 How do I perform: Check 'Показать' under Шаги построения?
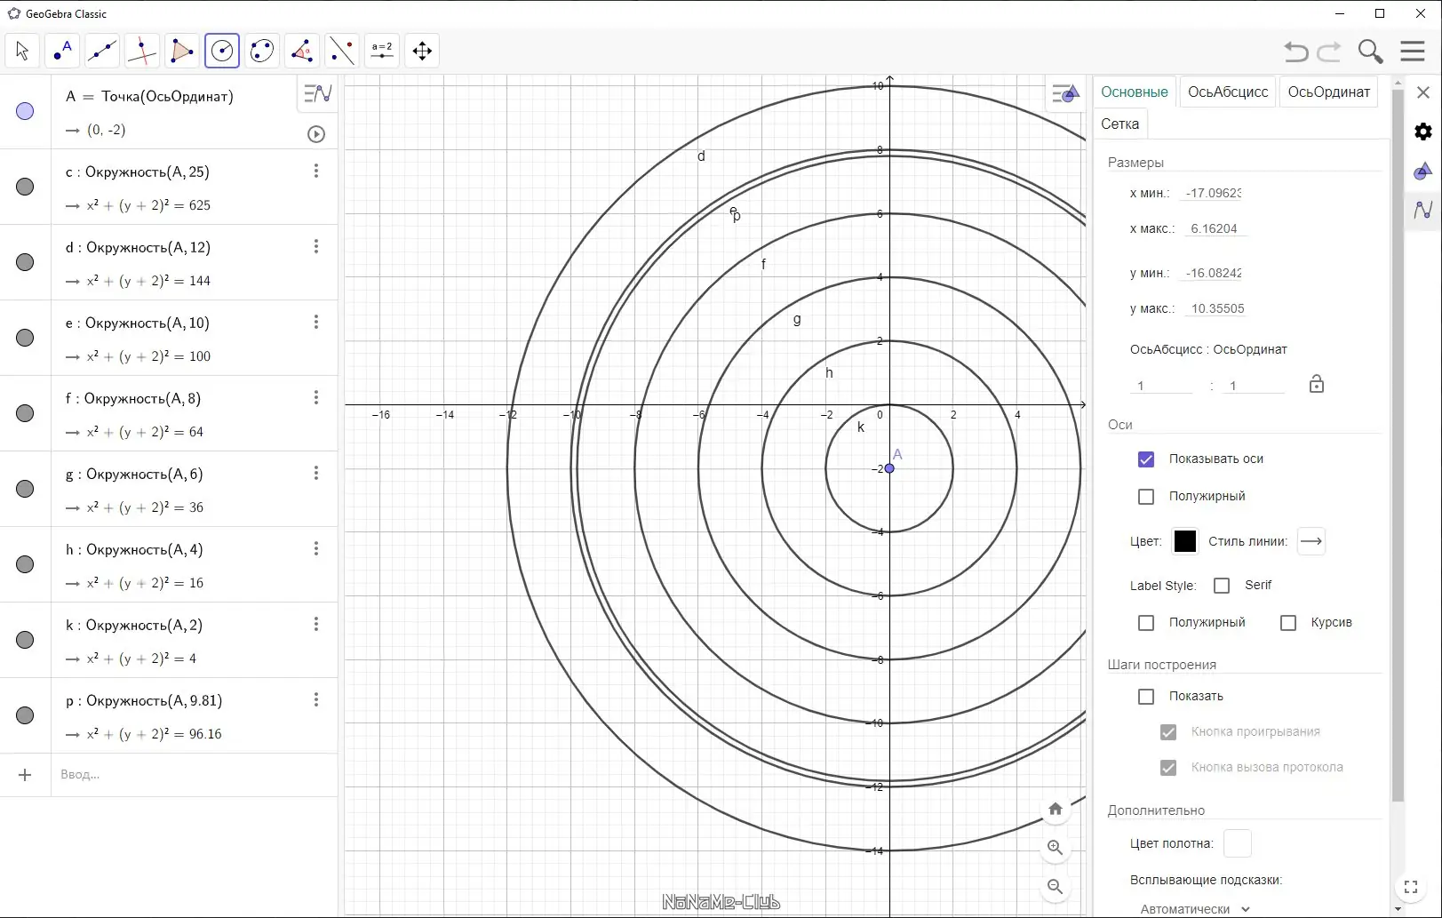[1146, 697]
